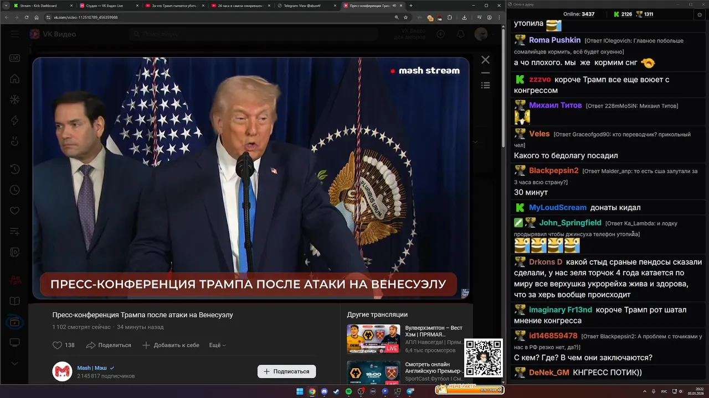
Task: Subscribe with the Подписаться button
Action: pos(286,371)
